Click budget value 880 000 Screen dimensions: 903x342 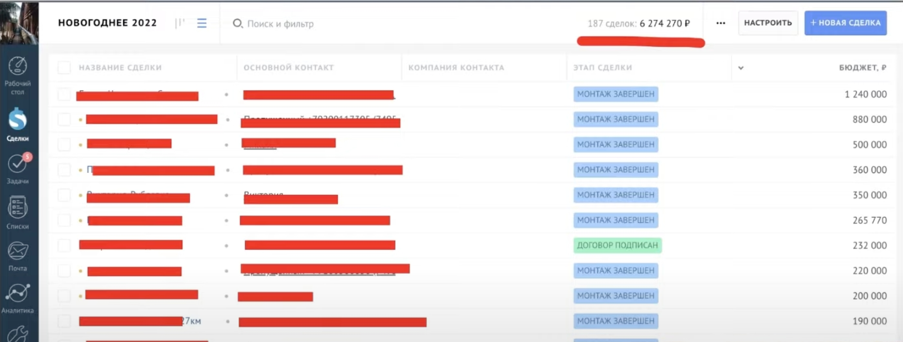[870, 120]
